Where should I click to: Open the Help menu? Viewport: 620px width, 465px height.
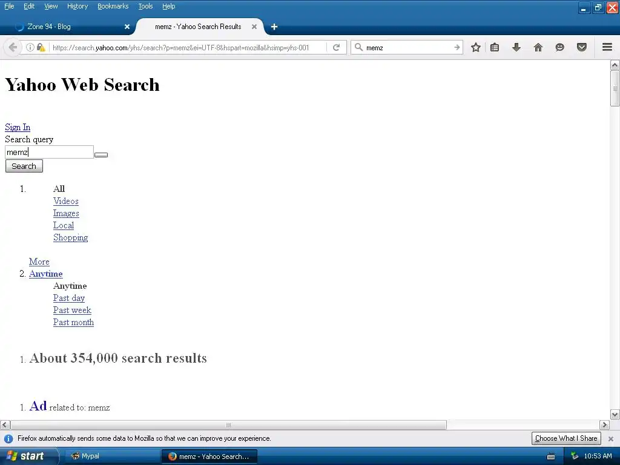(x=169, y=6)
